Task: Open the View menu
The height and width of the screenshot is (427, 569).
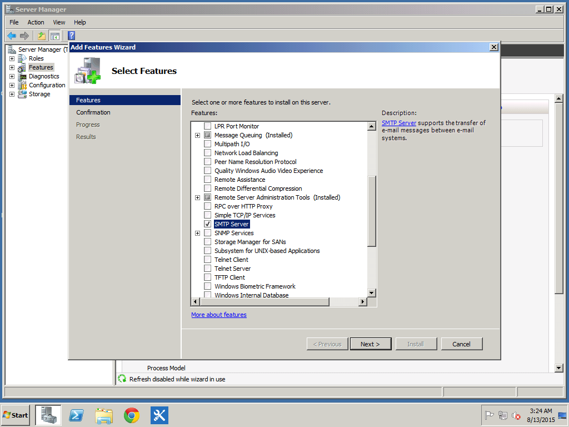Action: (59, 22)
